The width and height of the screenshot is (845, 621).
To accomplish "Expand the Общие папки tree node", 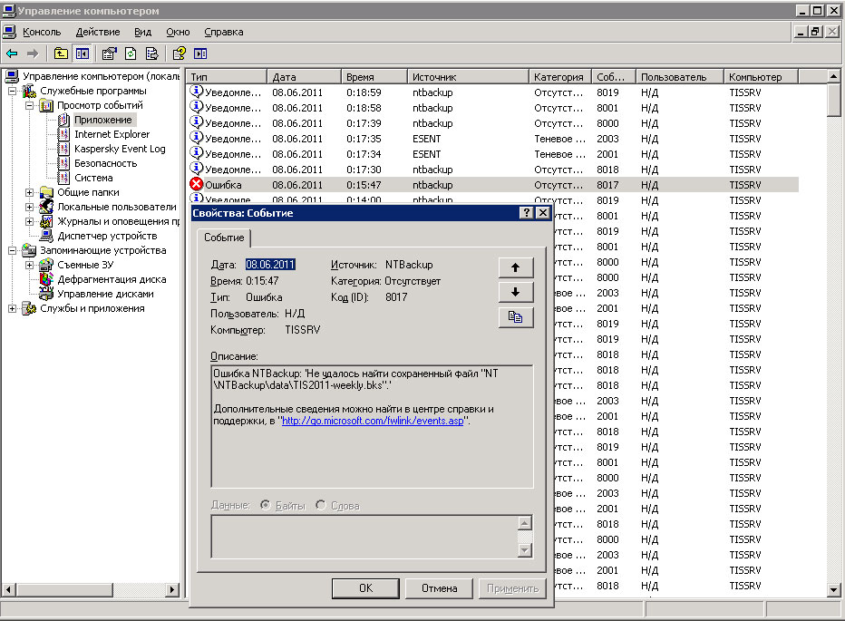I will (30, 192).
